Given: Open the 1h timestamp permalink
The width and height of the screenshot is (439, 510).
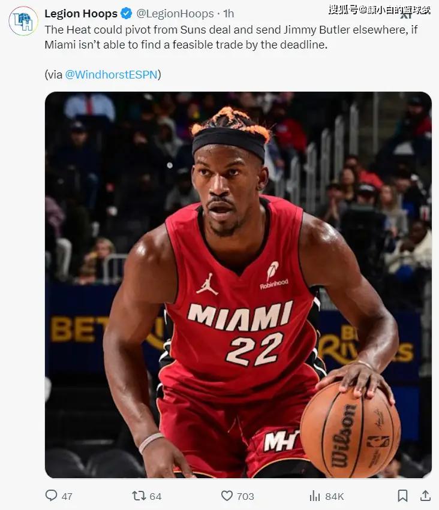Looking at the screenshot, I should (228, 14).
